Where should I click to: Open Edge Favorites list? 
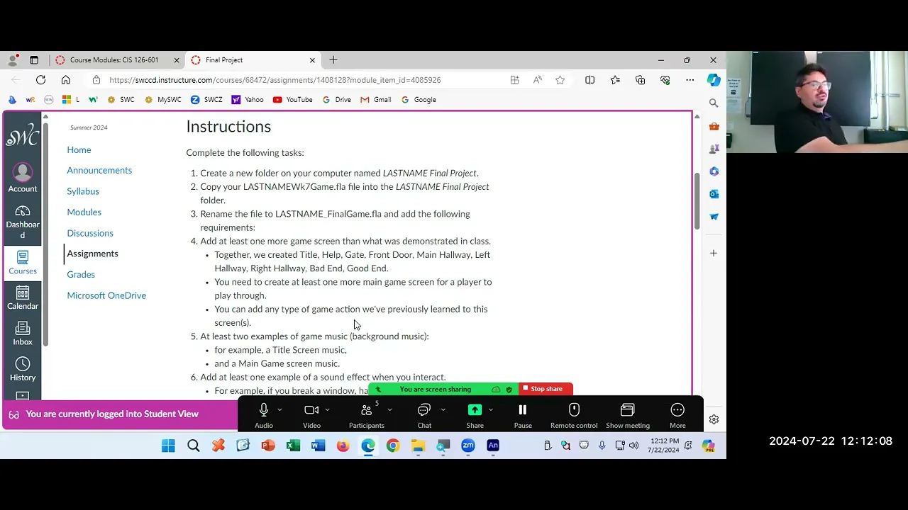click(x=615, y=80)
